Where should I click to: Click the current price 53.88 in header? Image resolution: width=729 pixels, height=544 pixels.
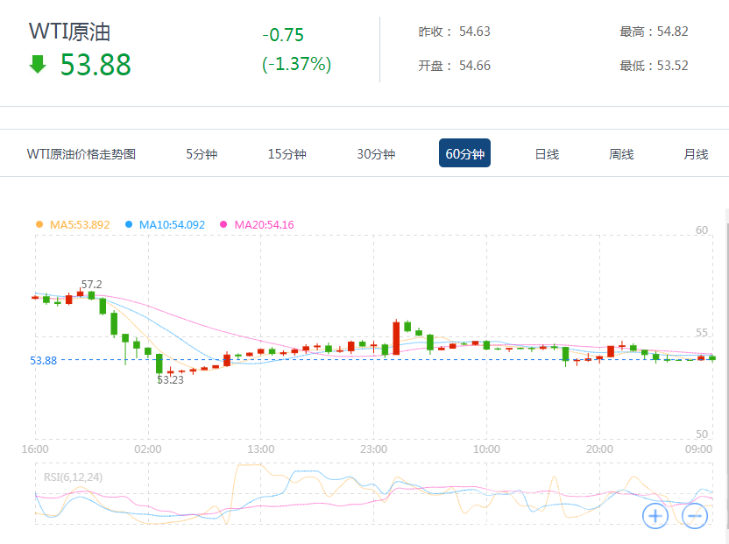pyautogui.click(x=96, y=64)
